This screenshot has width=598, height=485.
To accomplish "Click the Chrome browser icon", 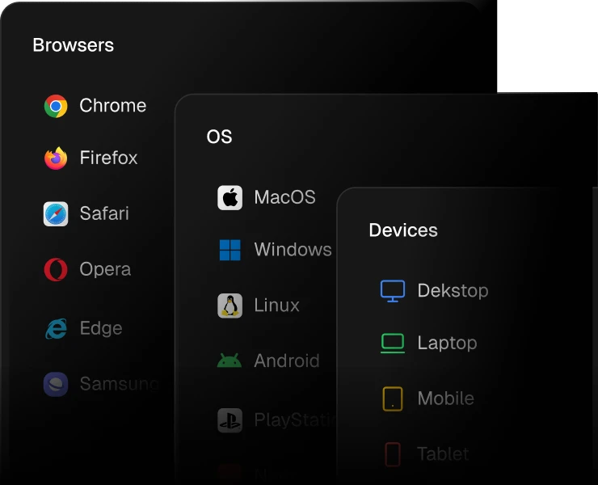I will tap(56, 106).
